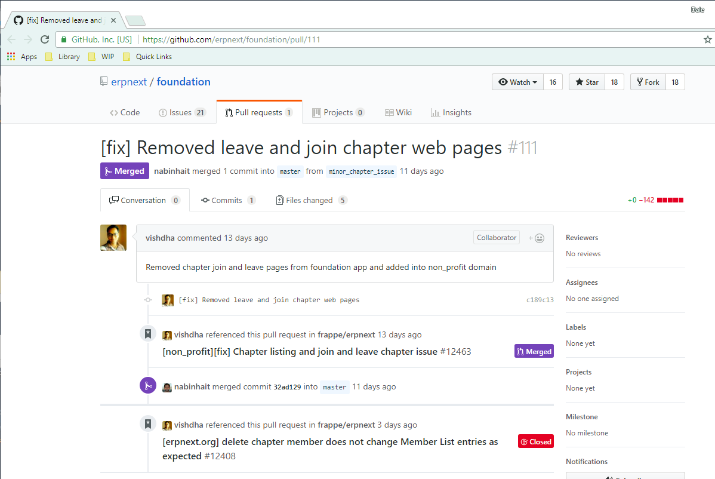This screenshot has height=479, width=715.
Task: Open a new browser tab
Action: (x=135, y=20)
